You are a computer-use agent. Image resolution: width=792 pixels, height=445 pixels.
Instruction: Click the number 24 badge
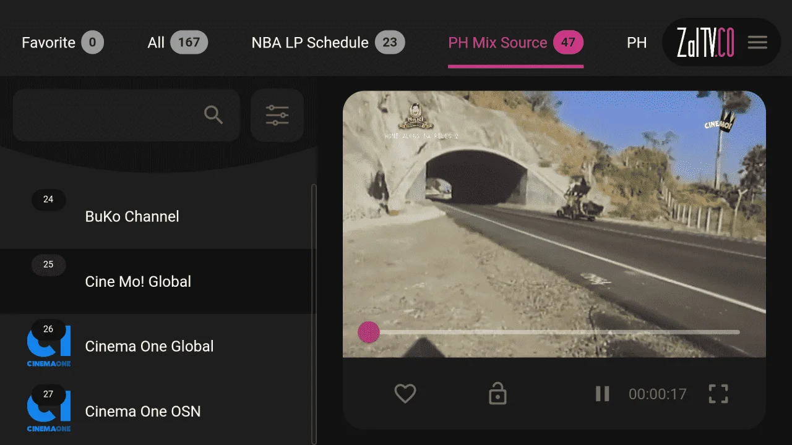48,199
